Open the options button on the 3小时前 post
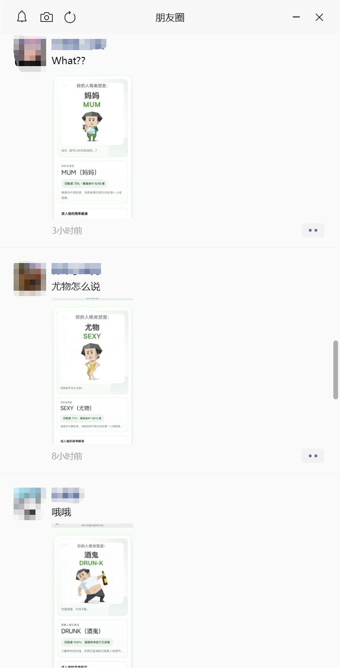Screen dimensions: 340x668 pos(313,230)
